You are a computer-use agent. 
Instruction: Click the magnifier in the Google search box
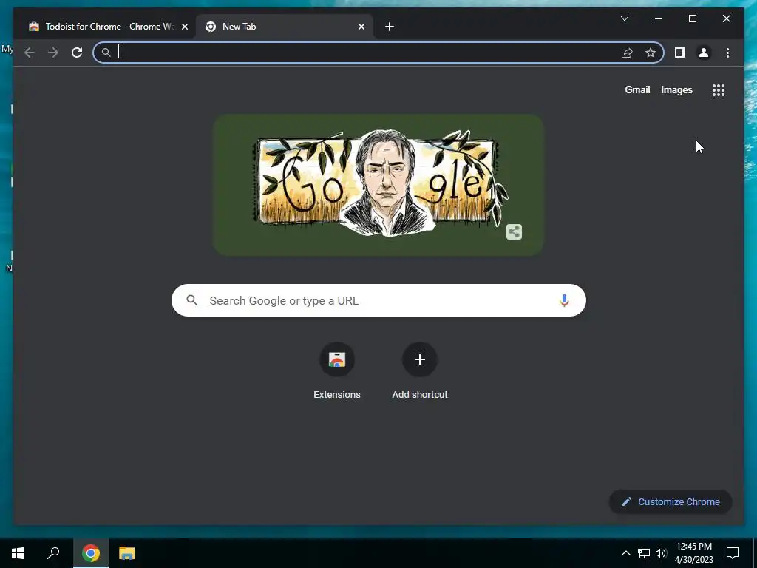coord(192,300)
